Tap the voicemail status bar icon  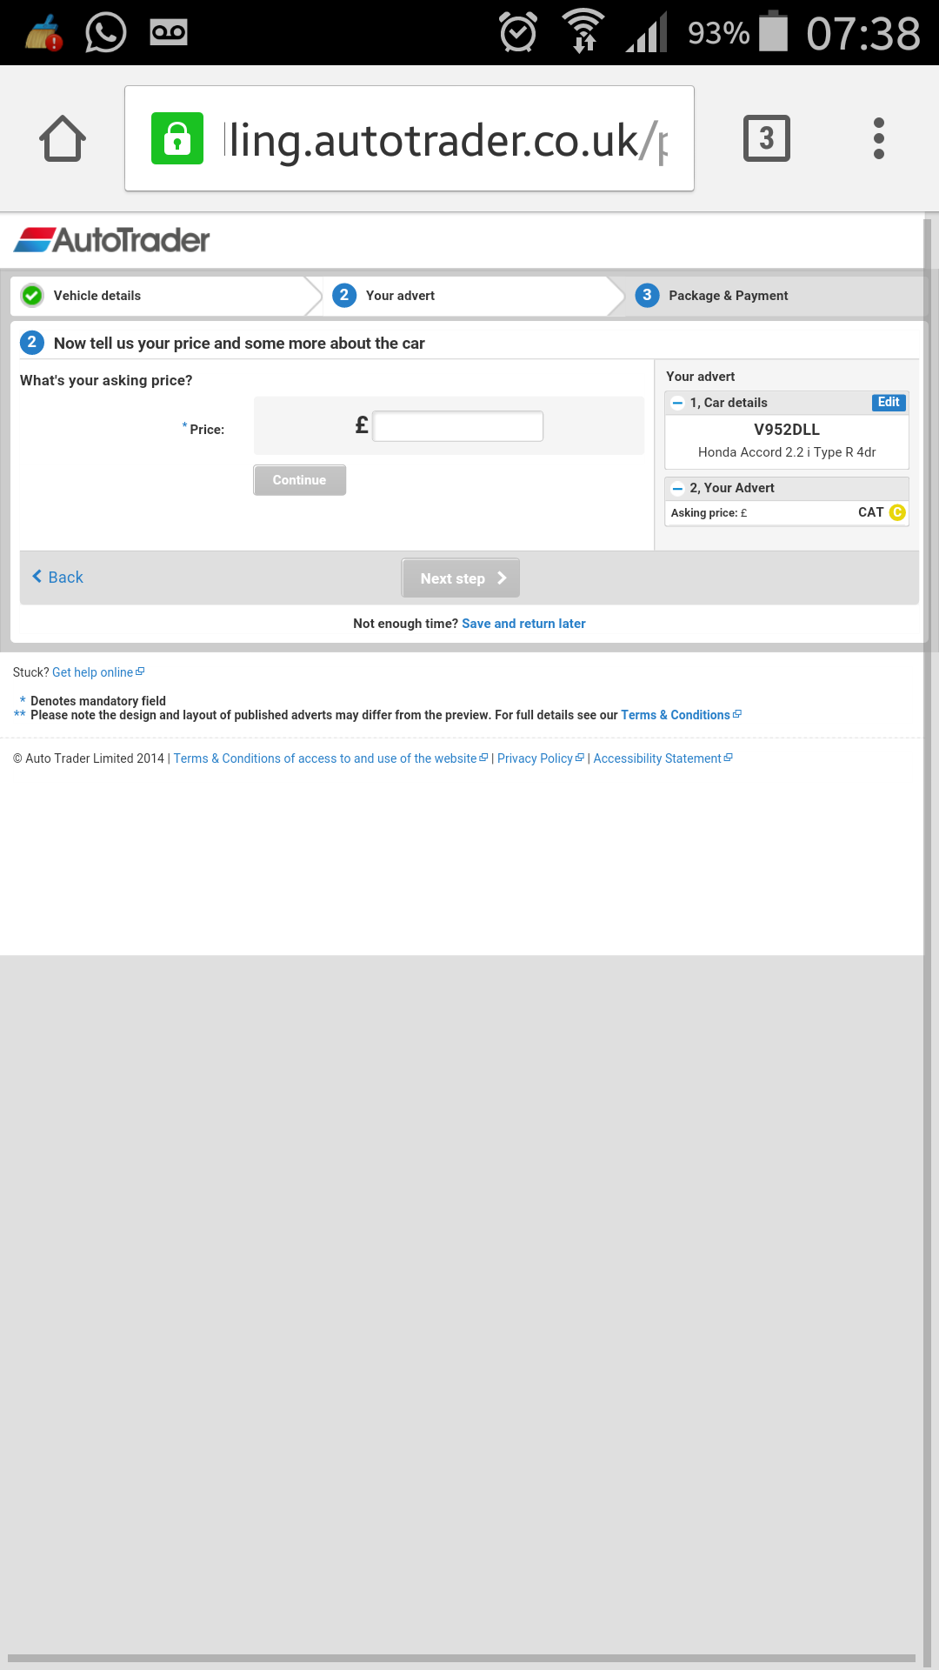pos(169,33)
